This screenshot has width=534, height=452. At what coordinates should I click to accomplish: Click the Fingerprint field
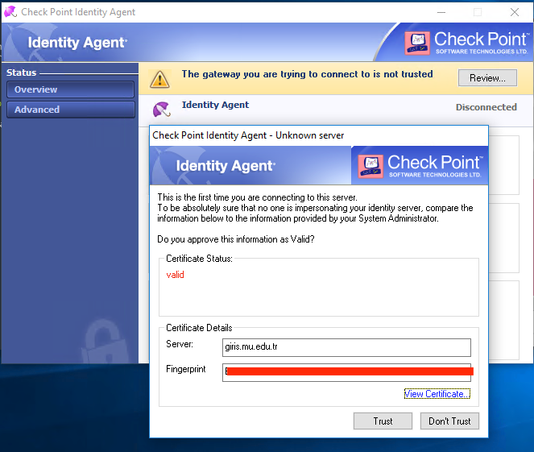click(346, 372)
